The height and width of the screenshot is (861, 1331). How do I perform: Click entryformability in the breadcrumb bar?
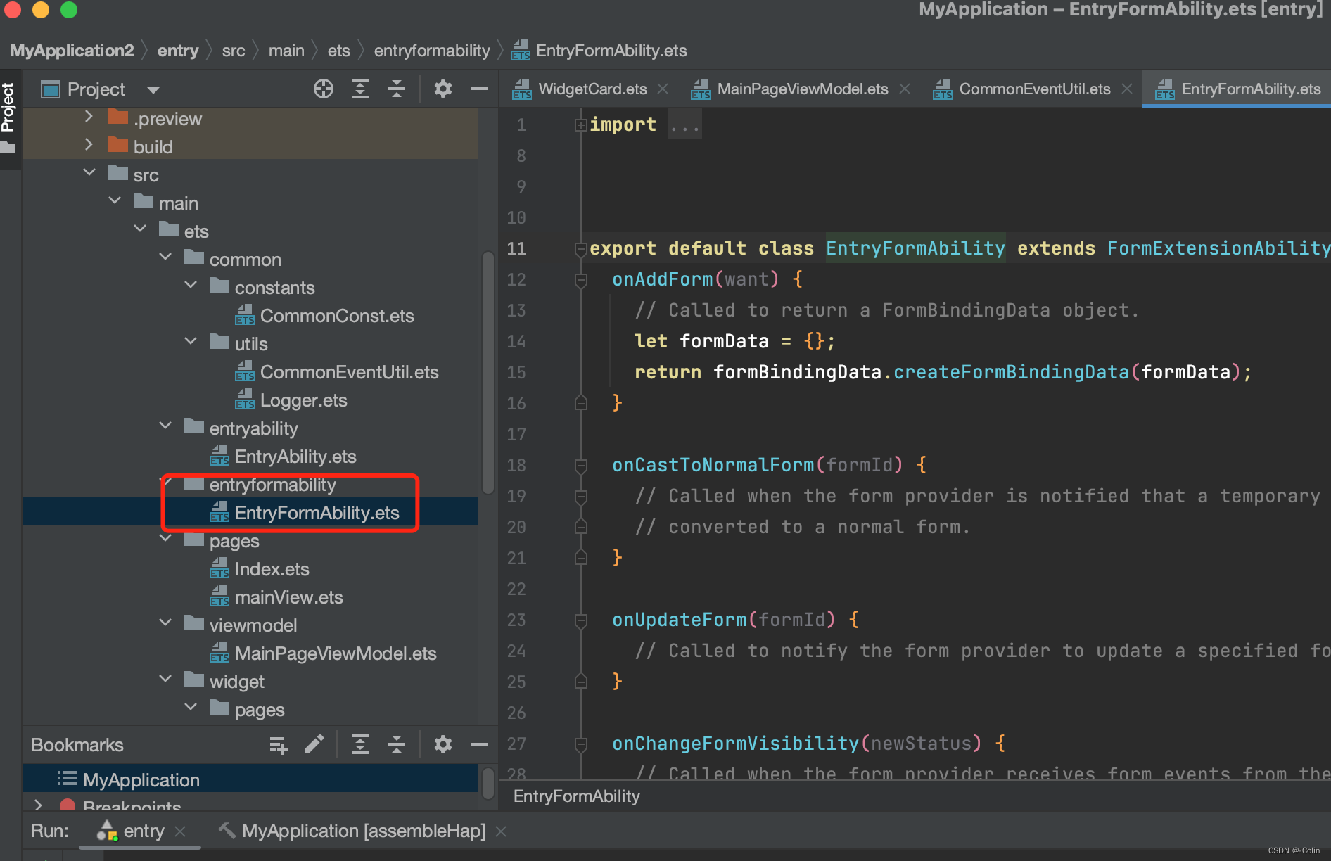click(x=431, y=50)
